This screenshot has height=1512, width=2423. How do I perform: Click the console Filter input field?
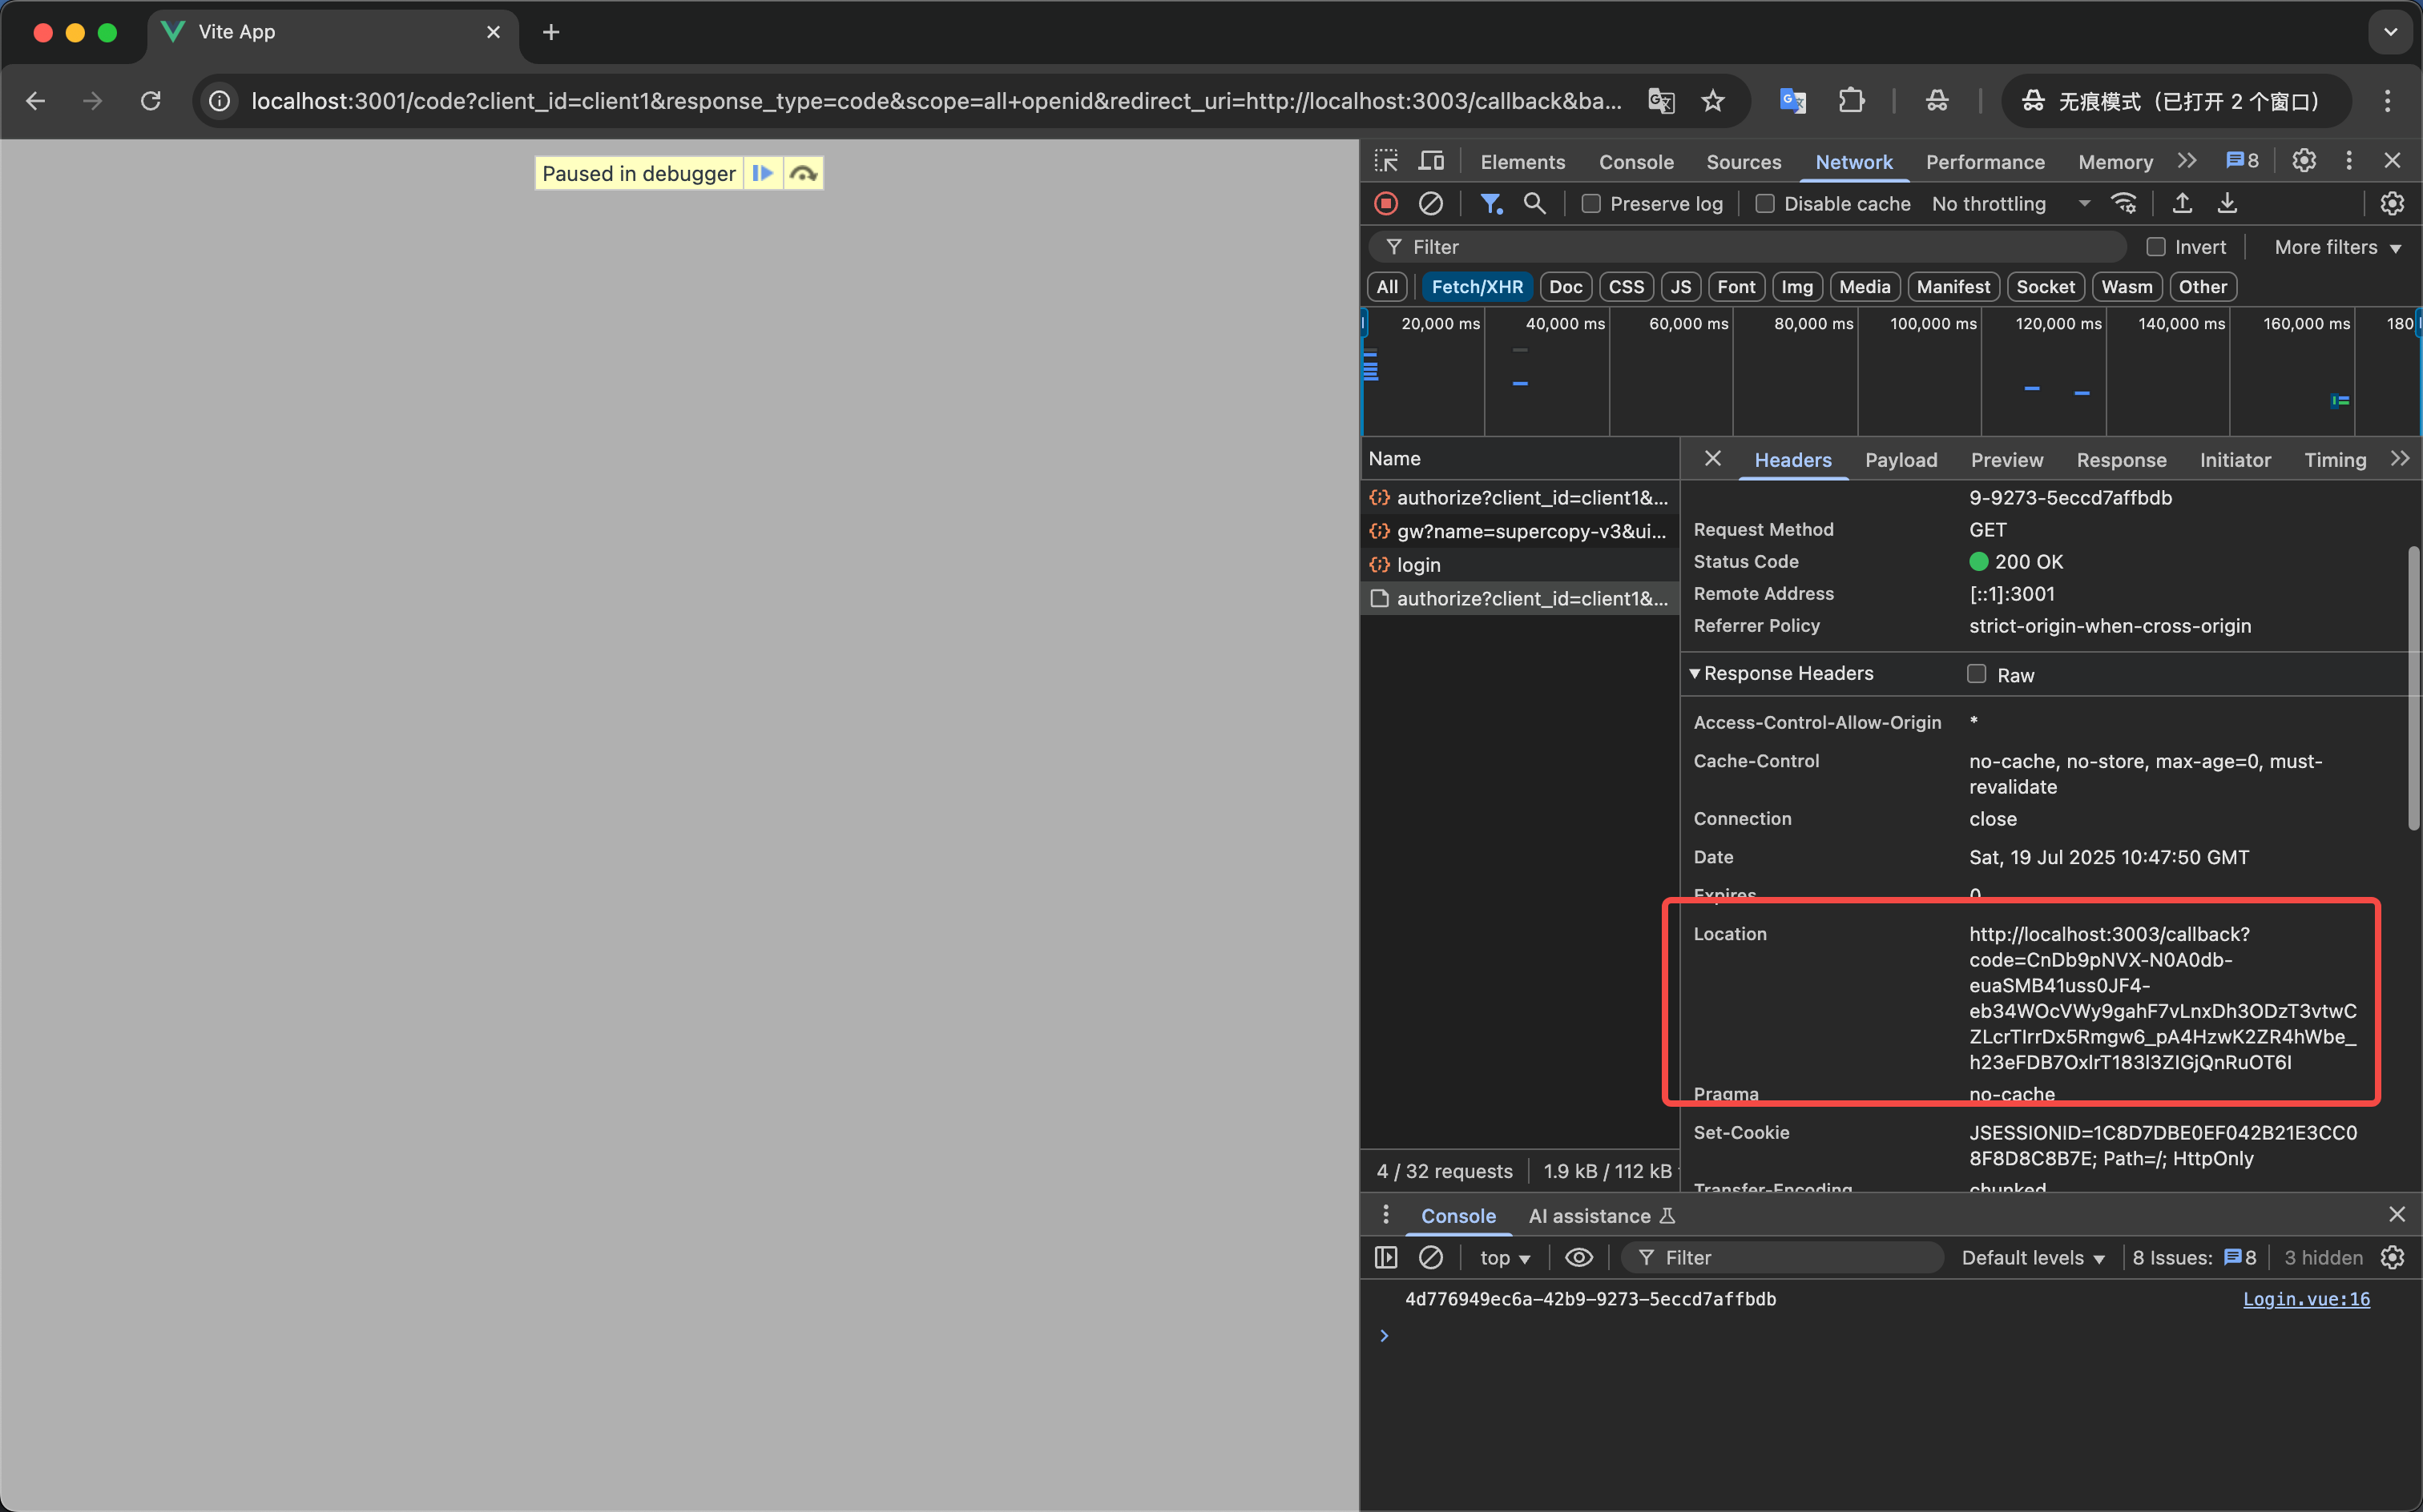(x=1782, y=1258)
